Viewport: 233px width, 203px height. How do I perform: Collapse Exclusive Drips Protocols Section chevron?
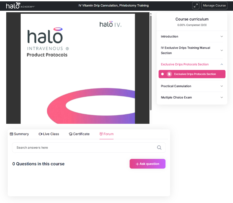tap(222, 64)
